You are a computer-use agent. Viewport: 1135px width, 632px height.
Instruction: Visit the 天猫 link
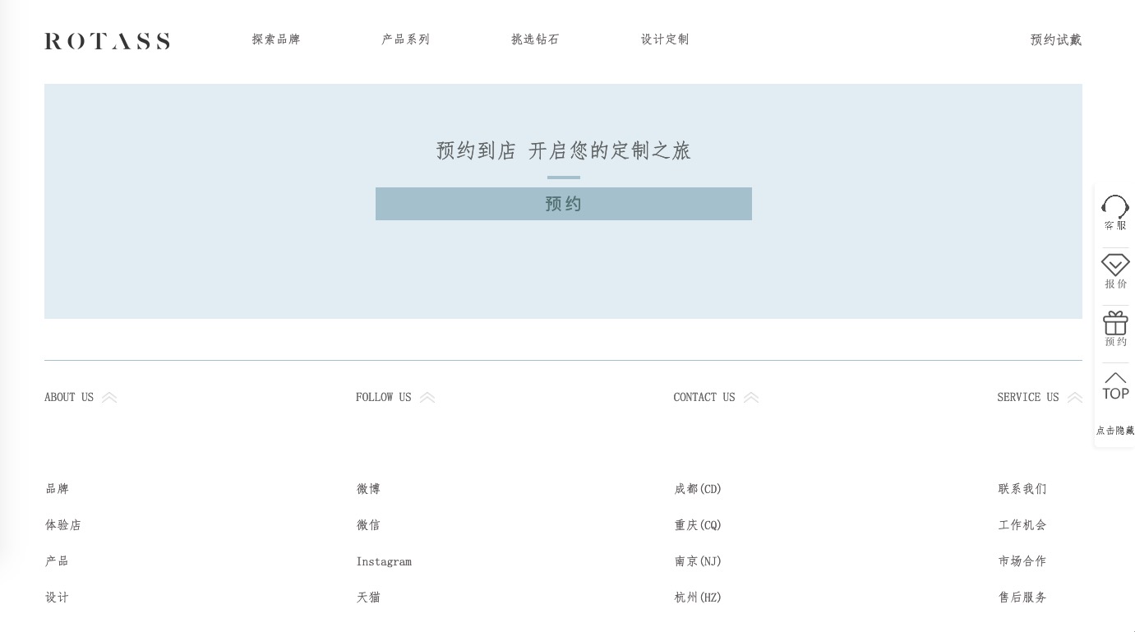coord(368,597)
